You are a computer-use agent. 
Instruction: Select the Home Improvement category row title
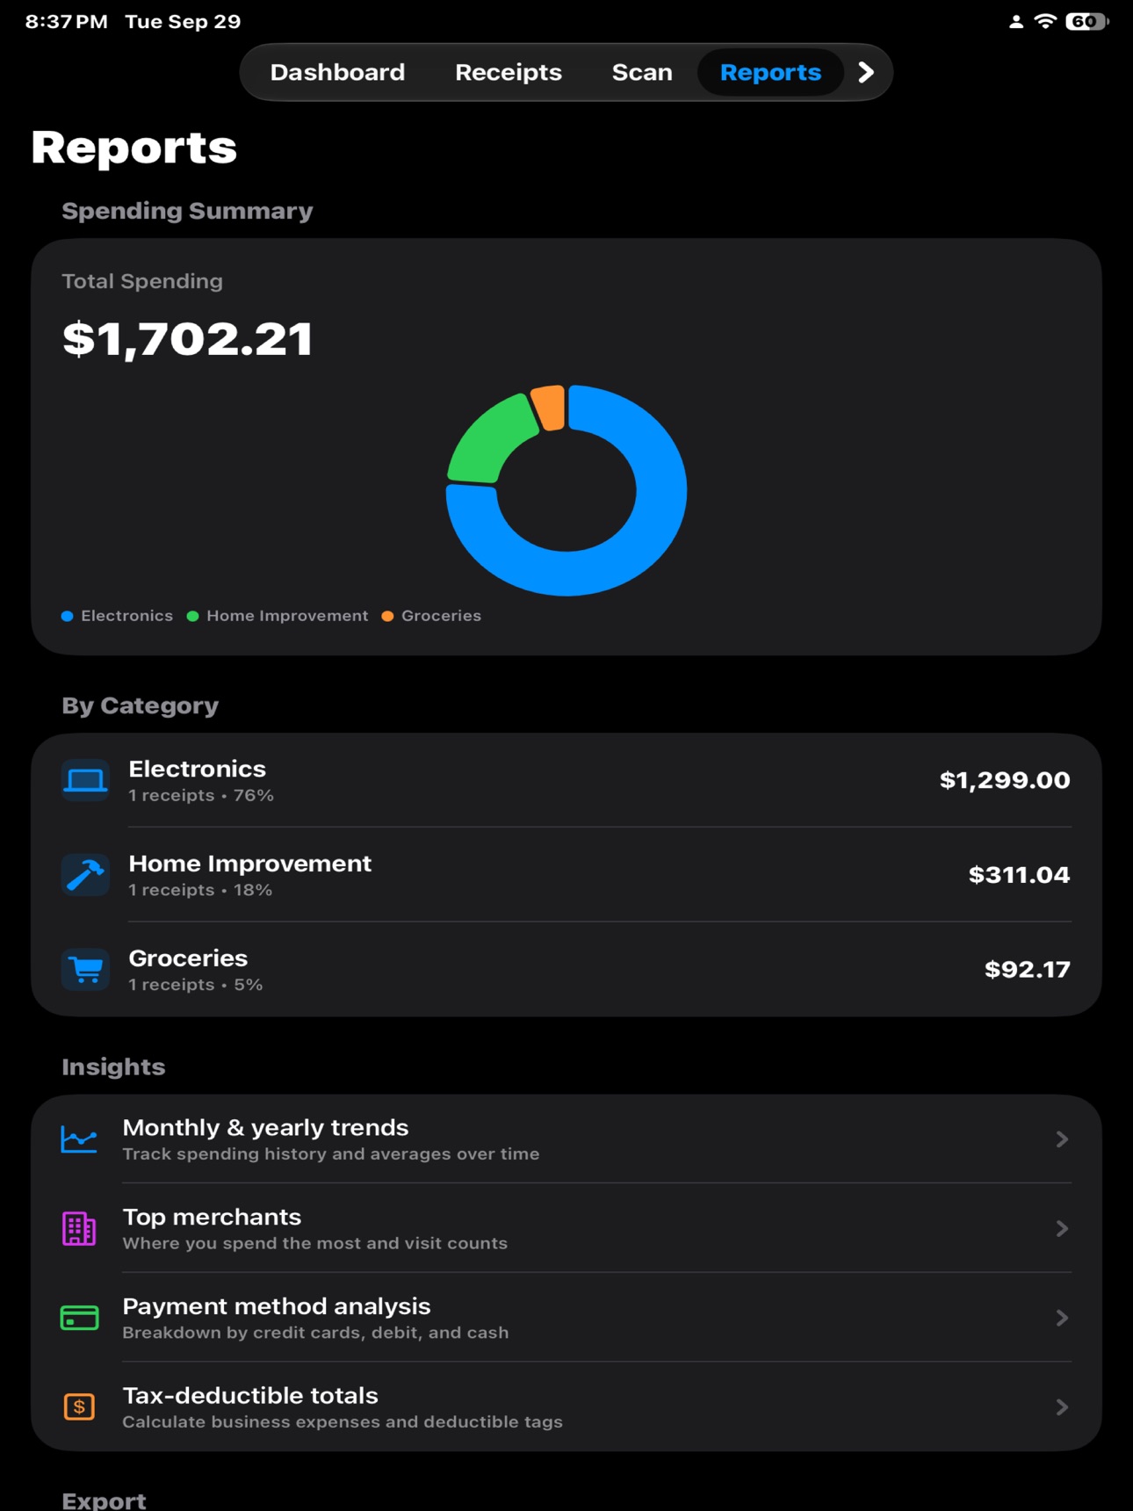tap(249, 864)
